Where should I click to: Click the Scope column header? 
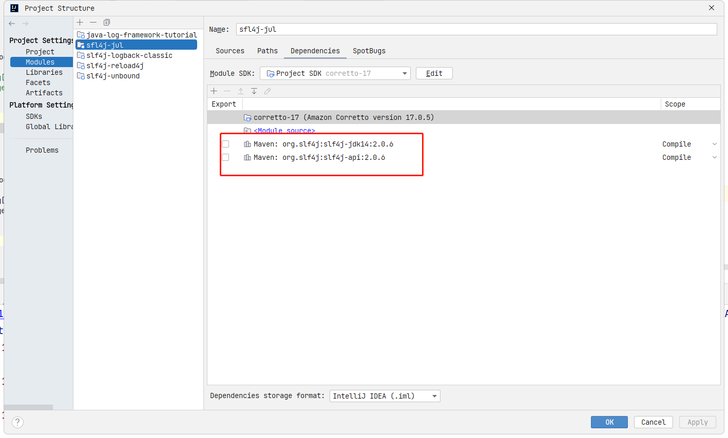(691, 104)
